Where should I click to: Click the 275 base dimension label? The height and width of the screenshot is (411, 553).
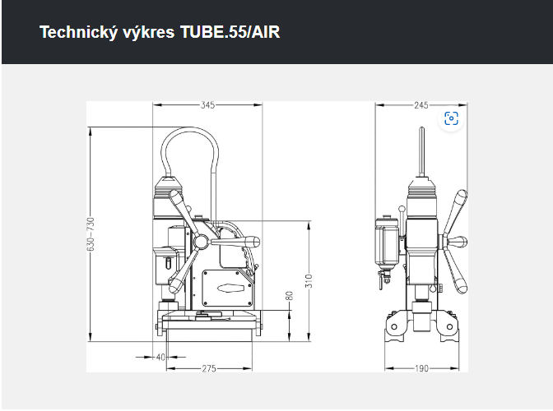209,368
